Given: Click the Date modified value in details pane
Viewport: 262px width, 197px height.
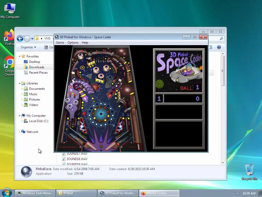Looking at the screenshot, I should [86, 169].
